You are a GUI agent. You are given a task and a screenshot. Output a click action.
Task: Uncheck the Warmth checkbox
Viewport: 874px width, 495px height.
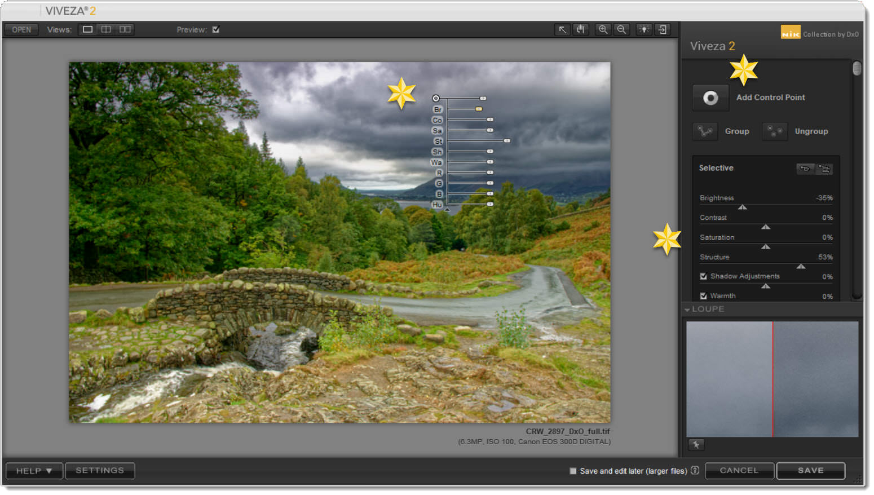pos(703,296)
